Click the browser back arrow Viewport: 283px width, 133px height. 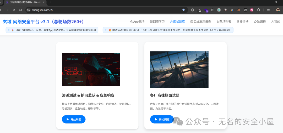pos(1,10)
